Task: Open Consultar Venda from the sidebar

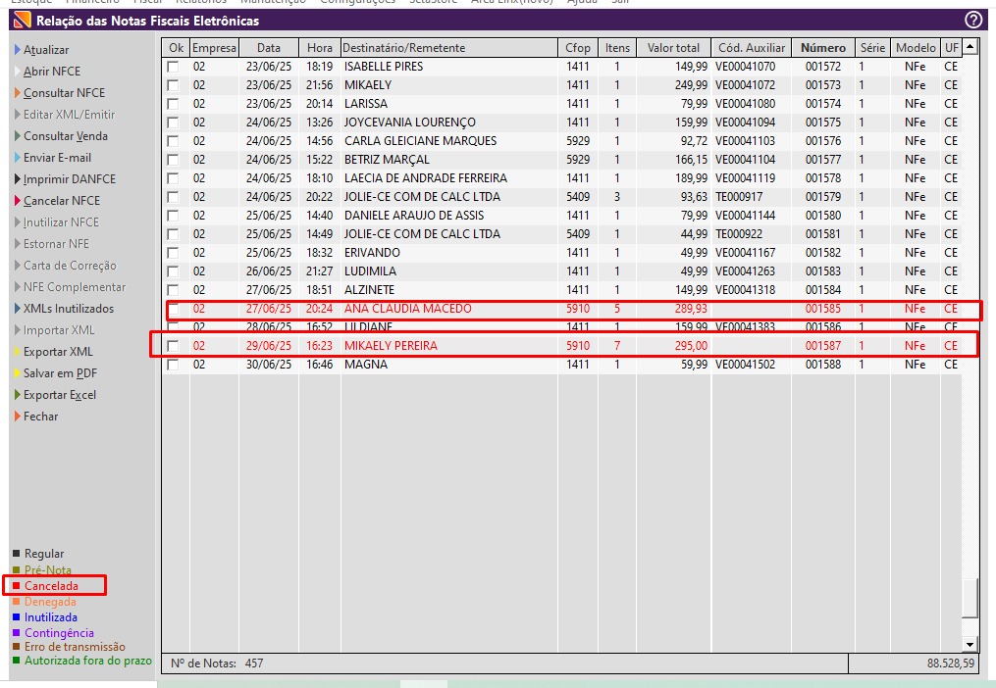Action: pyautogui.click(x=66, y=136)
